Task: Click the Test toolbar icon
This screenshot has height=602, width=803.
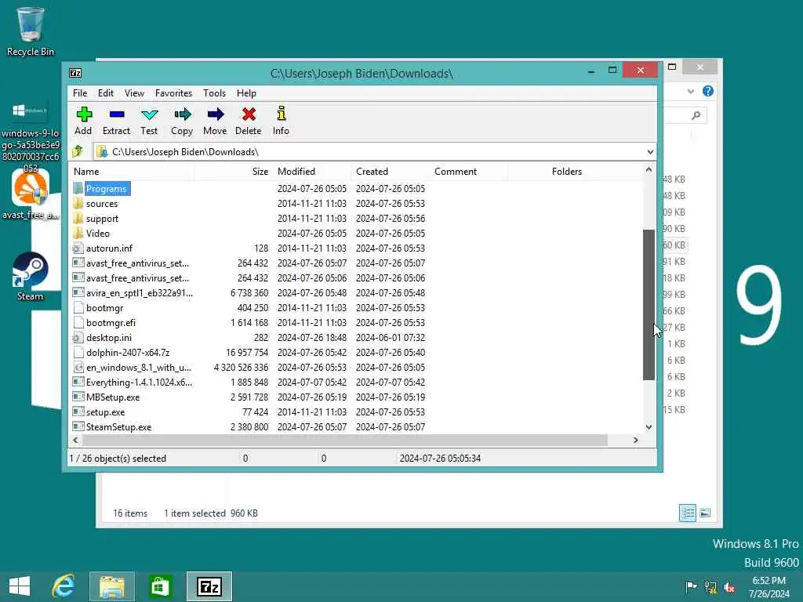Action: [x=149, y=121]
